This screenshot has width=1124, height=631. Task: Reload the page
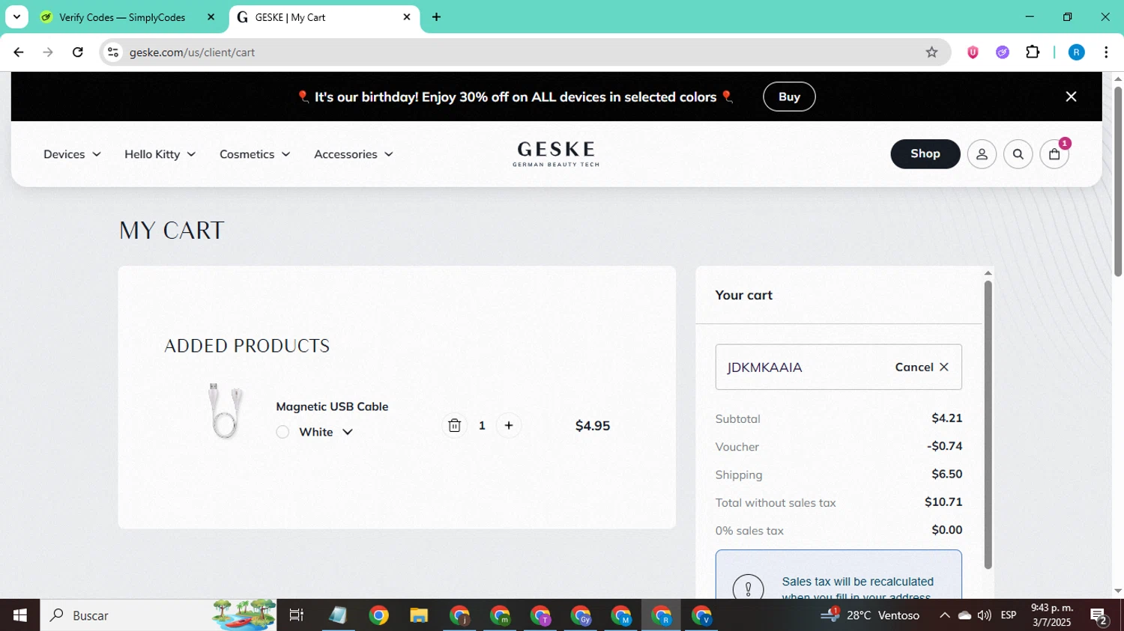click(78, 52)
